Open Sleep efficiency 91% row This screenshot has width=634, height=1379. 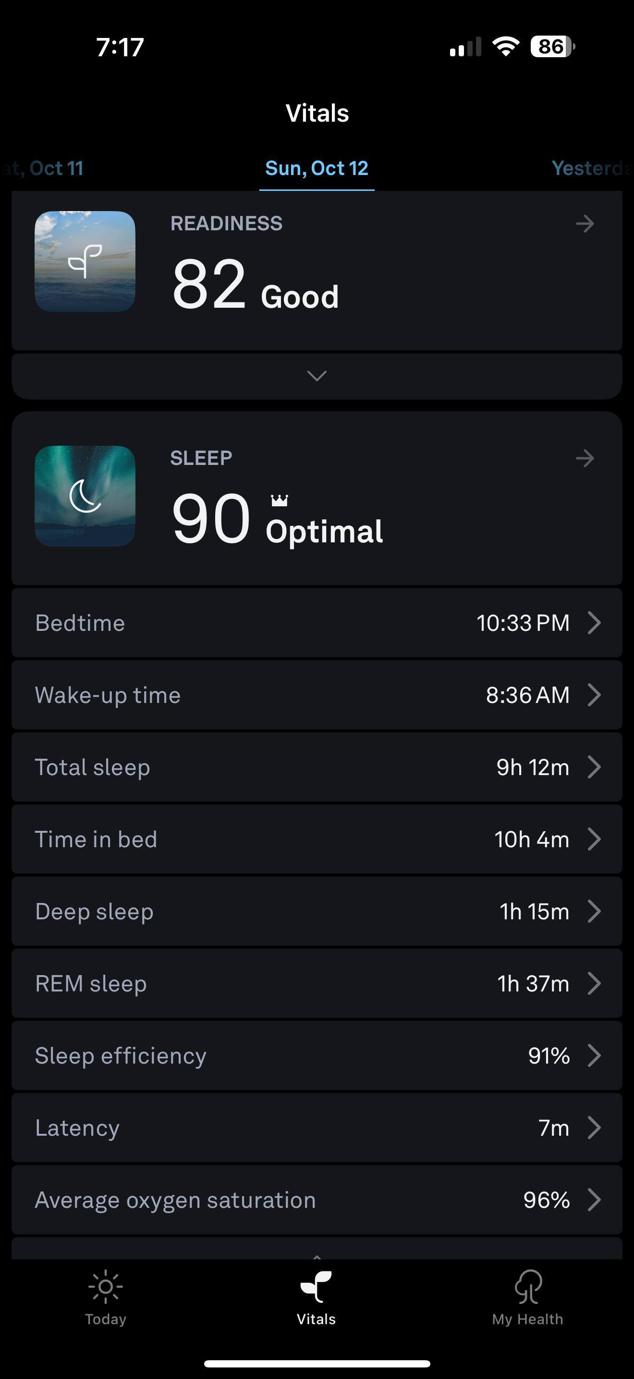[x=317, y=1056]
